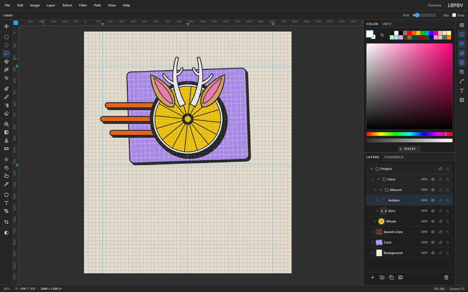Screen dimensions: 468x292
Task: Open the Filter menu
Action: (83, 5)
